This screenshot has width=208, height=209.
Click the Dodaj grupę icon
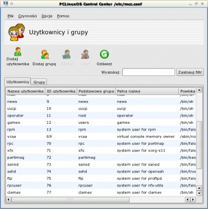pyautogui.click(x=45, y=54)
